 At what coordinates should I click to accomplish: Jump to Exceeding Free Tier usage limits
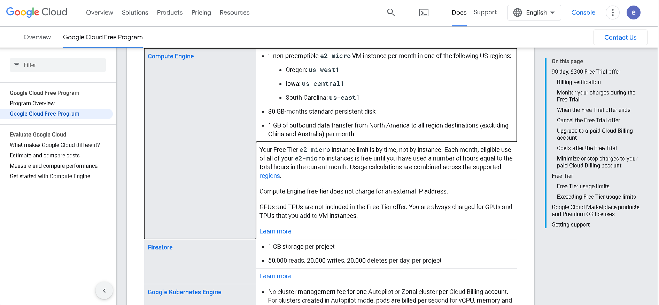596,197
